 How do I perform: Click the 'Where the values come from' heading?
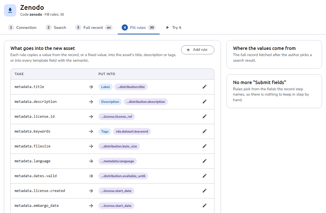[264, 48]
